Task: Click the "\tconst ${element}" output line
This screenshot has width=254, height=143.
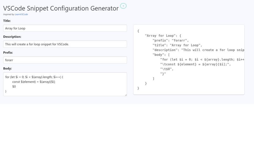Action: (195, 65)
